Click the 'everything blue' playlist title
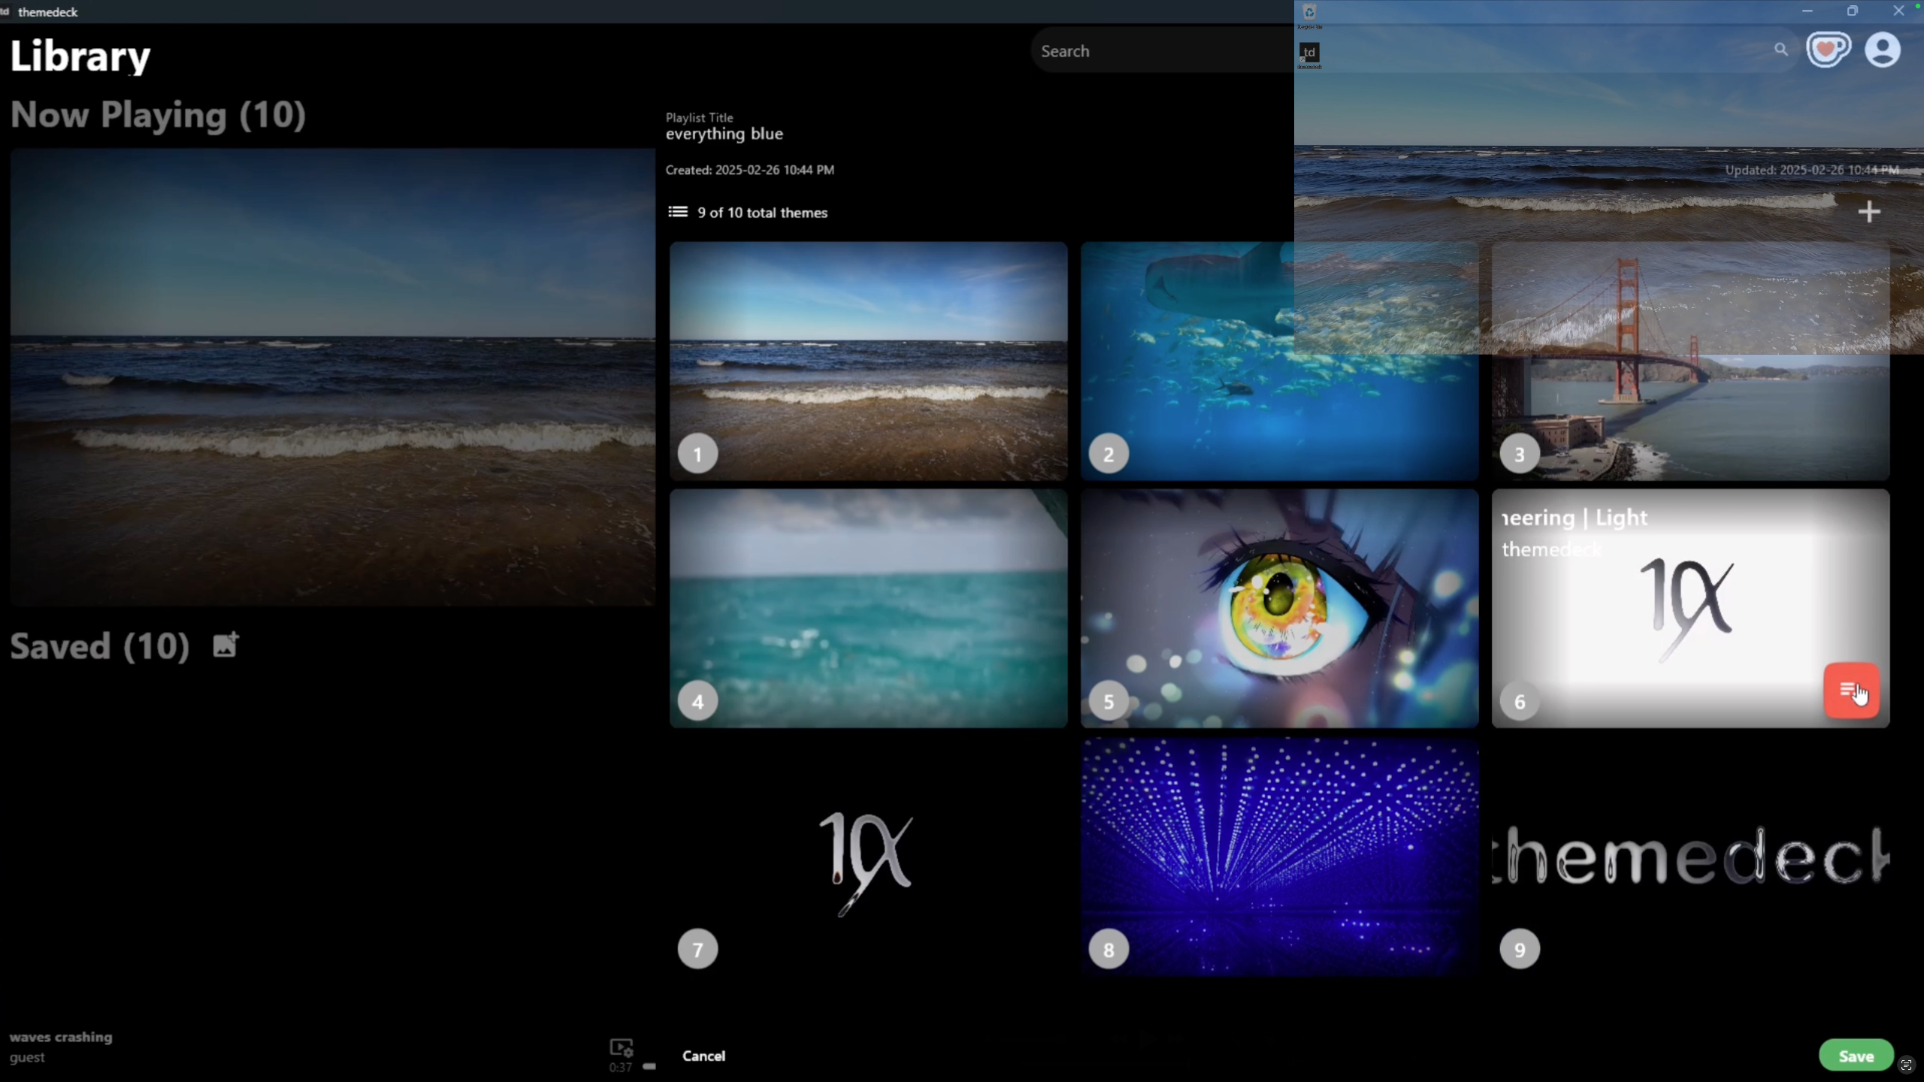 (x=724, y=134)
